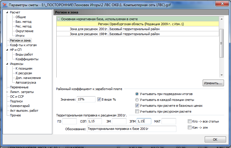Click the list scrollbar down arrow

(x=222, y=75)
